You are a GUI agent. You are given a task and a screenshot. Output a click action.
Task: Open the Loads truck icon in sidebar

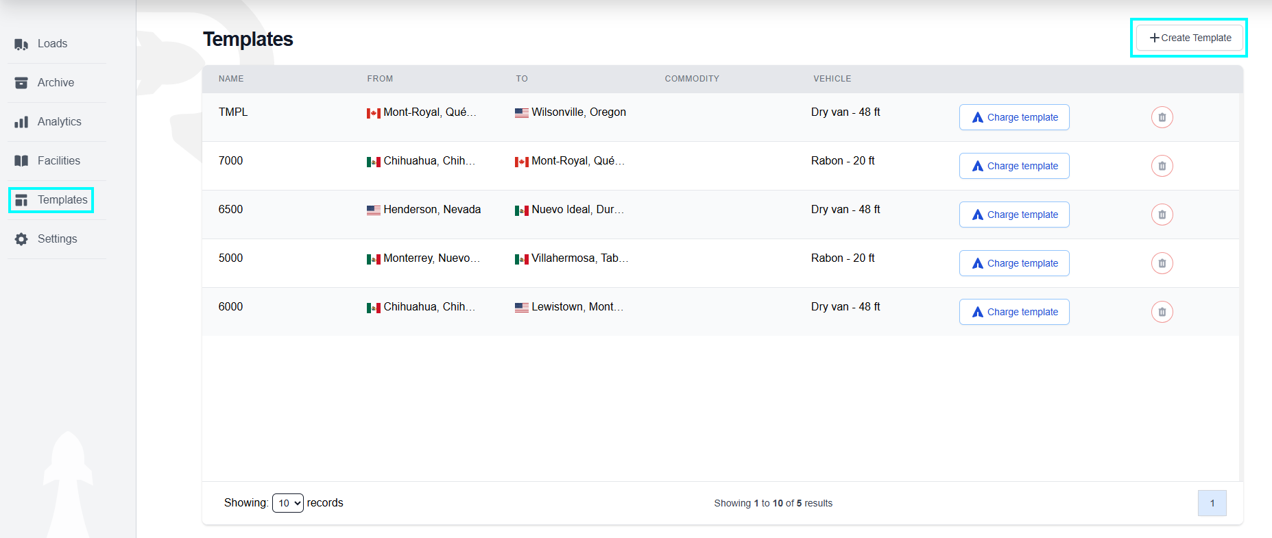[21, 44]
